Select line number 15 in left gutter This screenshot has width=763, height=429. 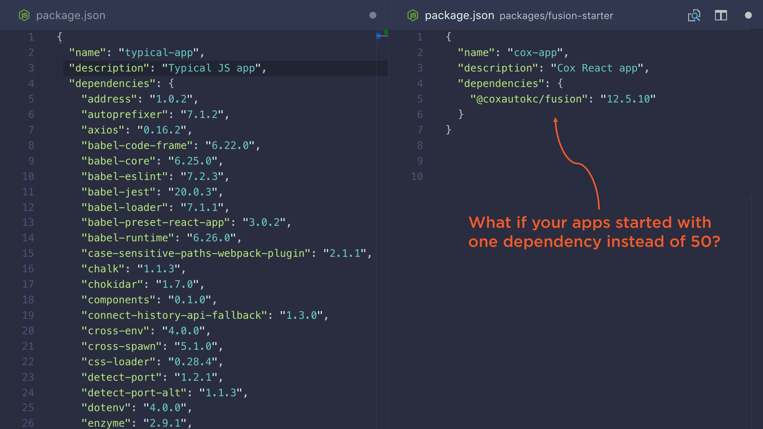click(28, 253)
